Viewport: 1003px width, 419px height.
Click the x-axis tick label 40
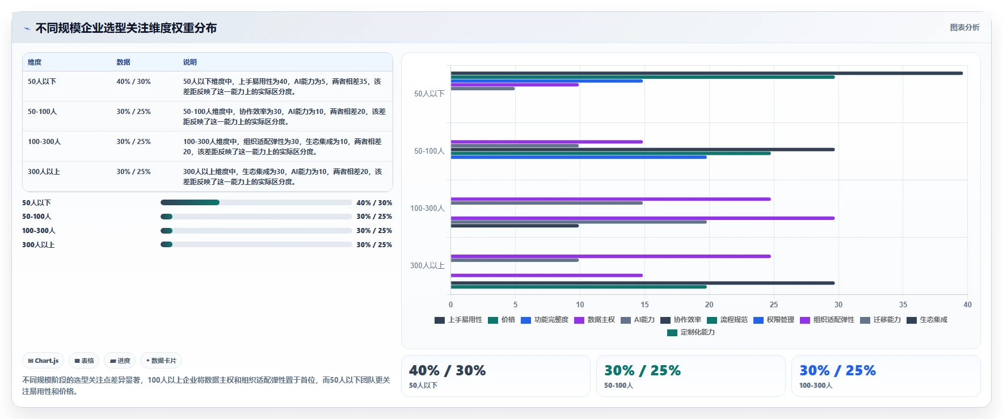(x=967, y=305)
